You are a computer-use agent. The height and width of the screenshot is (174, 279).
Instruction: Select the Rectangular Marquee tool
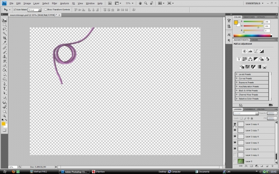pos(5,25)
